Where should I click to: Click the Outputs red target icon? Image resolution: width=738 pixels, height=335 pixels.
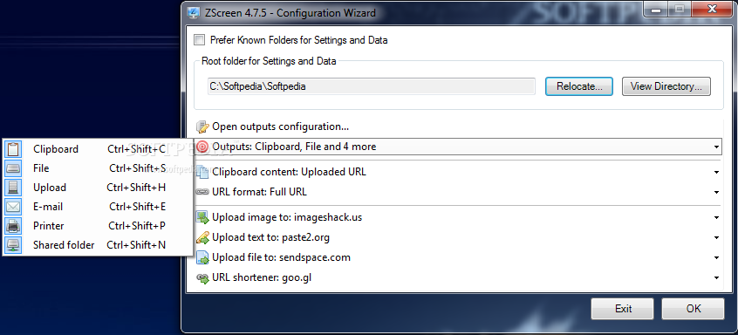202,147
